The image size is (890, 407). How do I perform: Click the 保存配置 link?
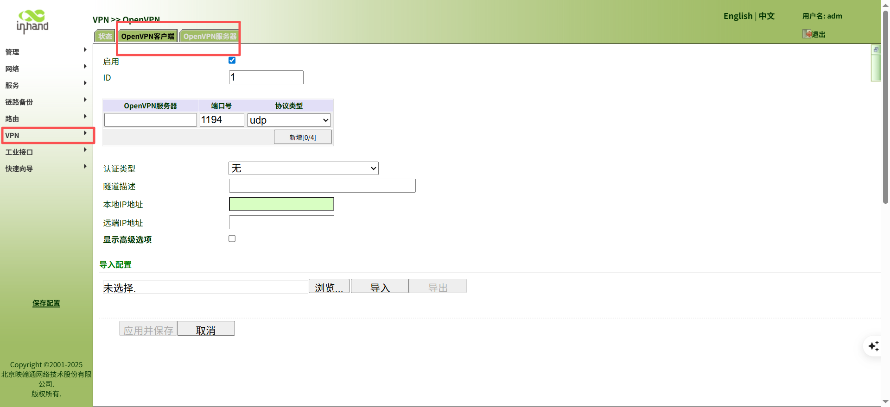point(46,303)
